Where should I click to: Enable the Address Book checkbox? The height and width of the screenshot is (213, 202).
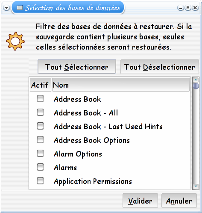coord(40,99)
